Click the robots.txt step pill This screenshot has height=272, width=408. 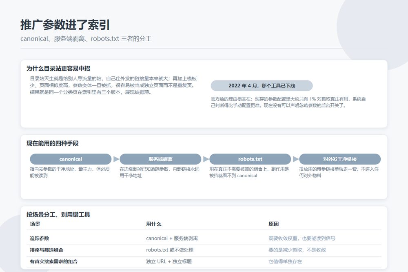click(250, 159)
